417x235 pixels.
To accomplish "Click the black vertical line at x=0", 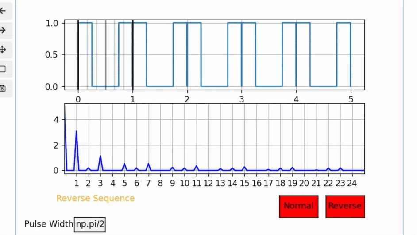I will pos(78,53).
